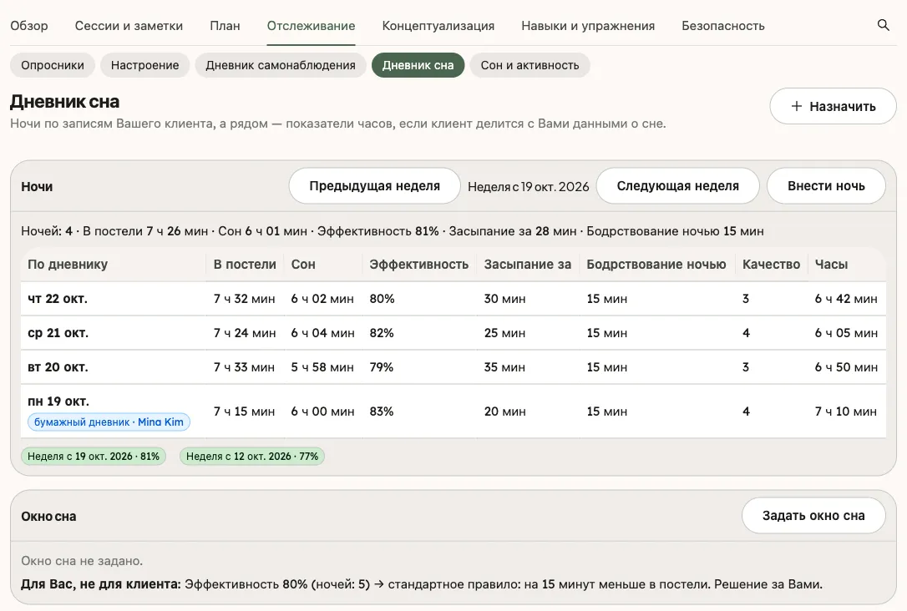Click the В постели column header
The width and height of the screenshot is (907, 611).
point(245,264)
